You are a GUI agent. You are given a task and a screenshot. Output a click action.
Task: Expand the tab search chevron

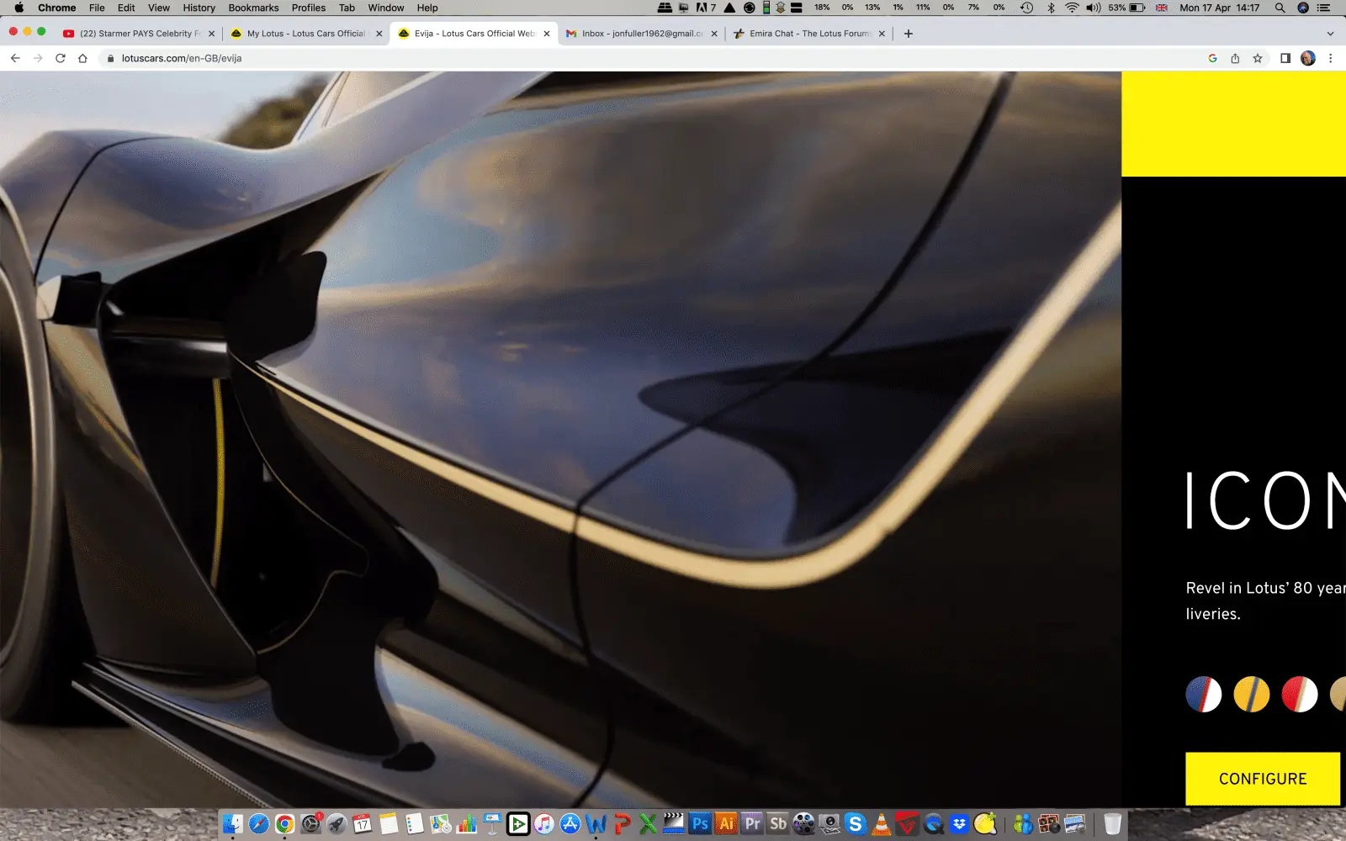pos(1330,34)
